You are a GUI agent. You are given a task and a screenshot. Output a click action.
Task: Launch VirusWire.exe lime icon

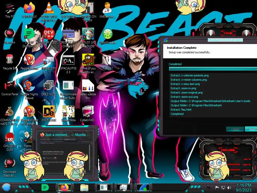(x=107, y=36)
